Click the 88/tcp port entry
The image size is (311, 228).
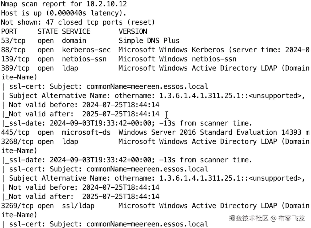point(13,50)
